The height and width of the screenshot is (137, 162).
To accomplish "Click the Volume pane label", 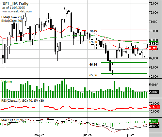I will (7, 82).
